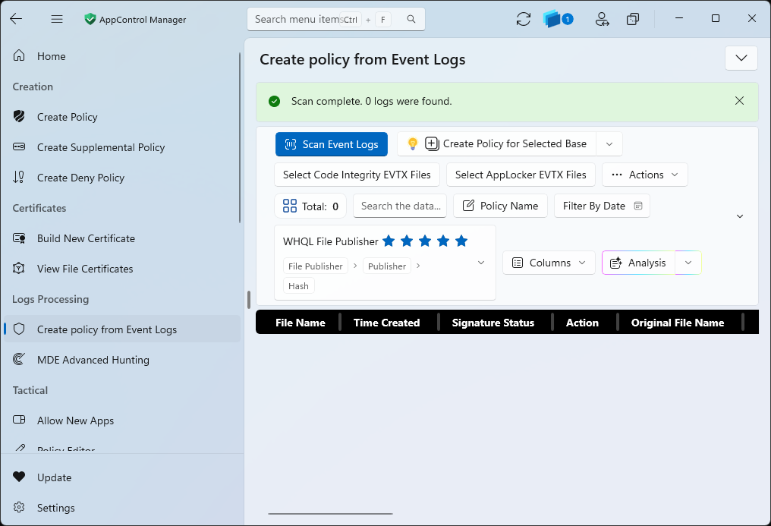Click the Search the data input field

point(400,206)
